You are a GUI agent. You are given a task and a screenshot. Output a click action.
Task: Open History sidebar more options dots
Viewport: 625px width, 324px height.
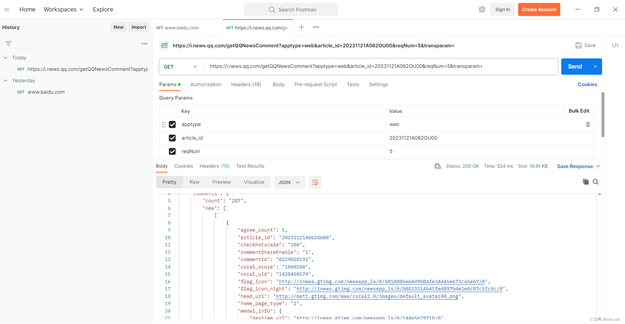pyautogui.click(x=144, y=43)
